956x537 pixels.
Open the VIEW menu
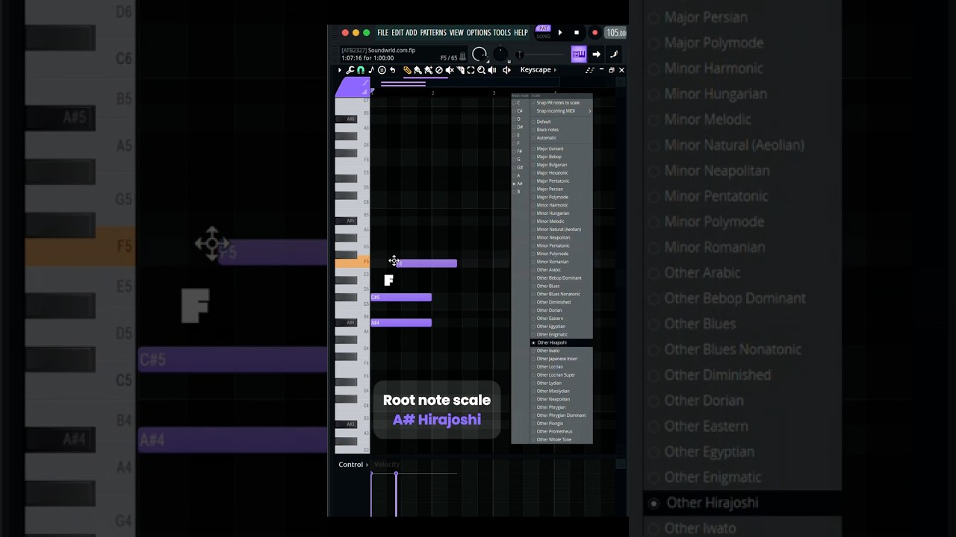(456, 32)
